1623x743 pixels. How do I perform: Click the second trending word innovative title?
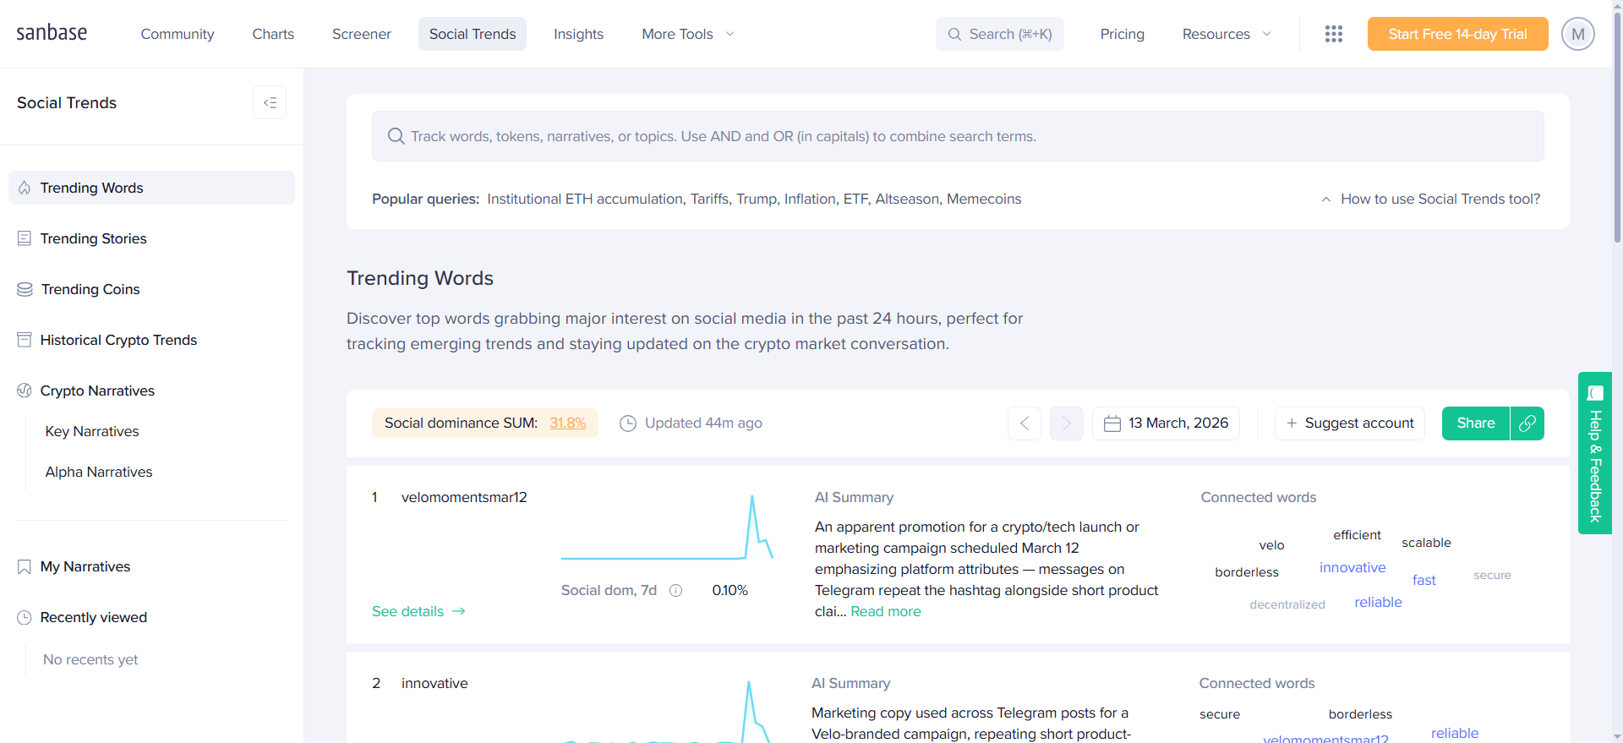[434, 683]
